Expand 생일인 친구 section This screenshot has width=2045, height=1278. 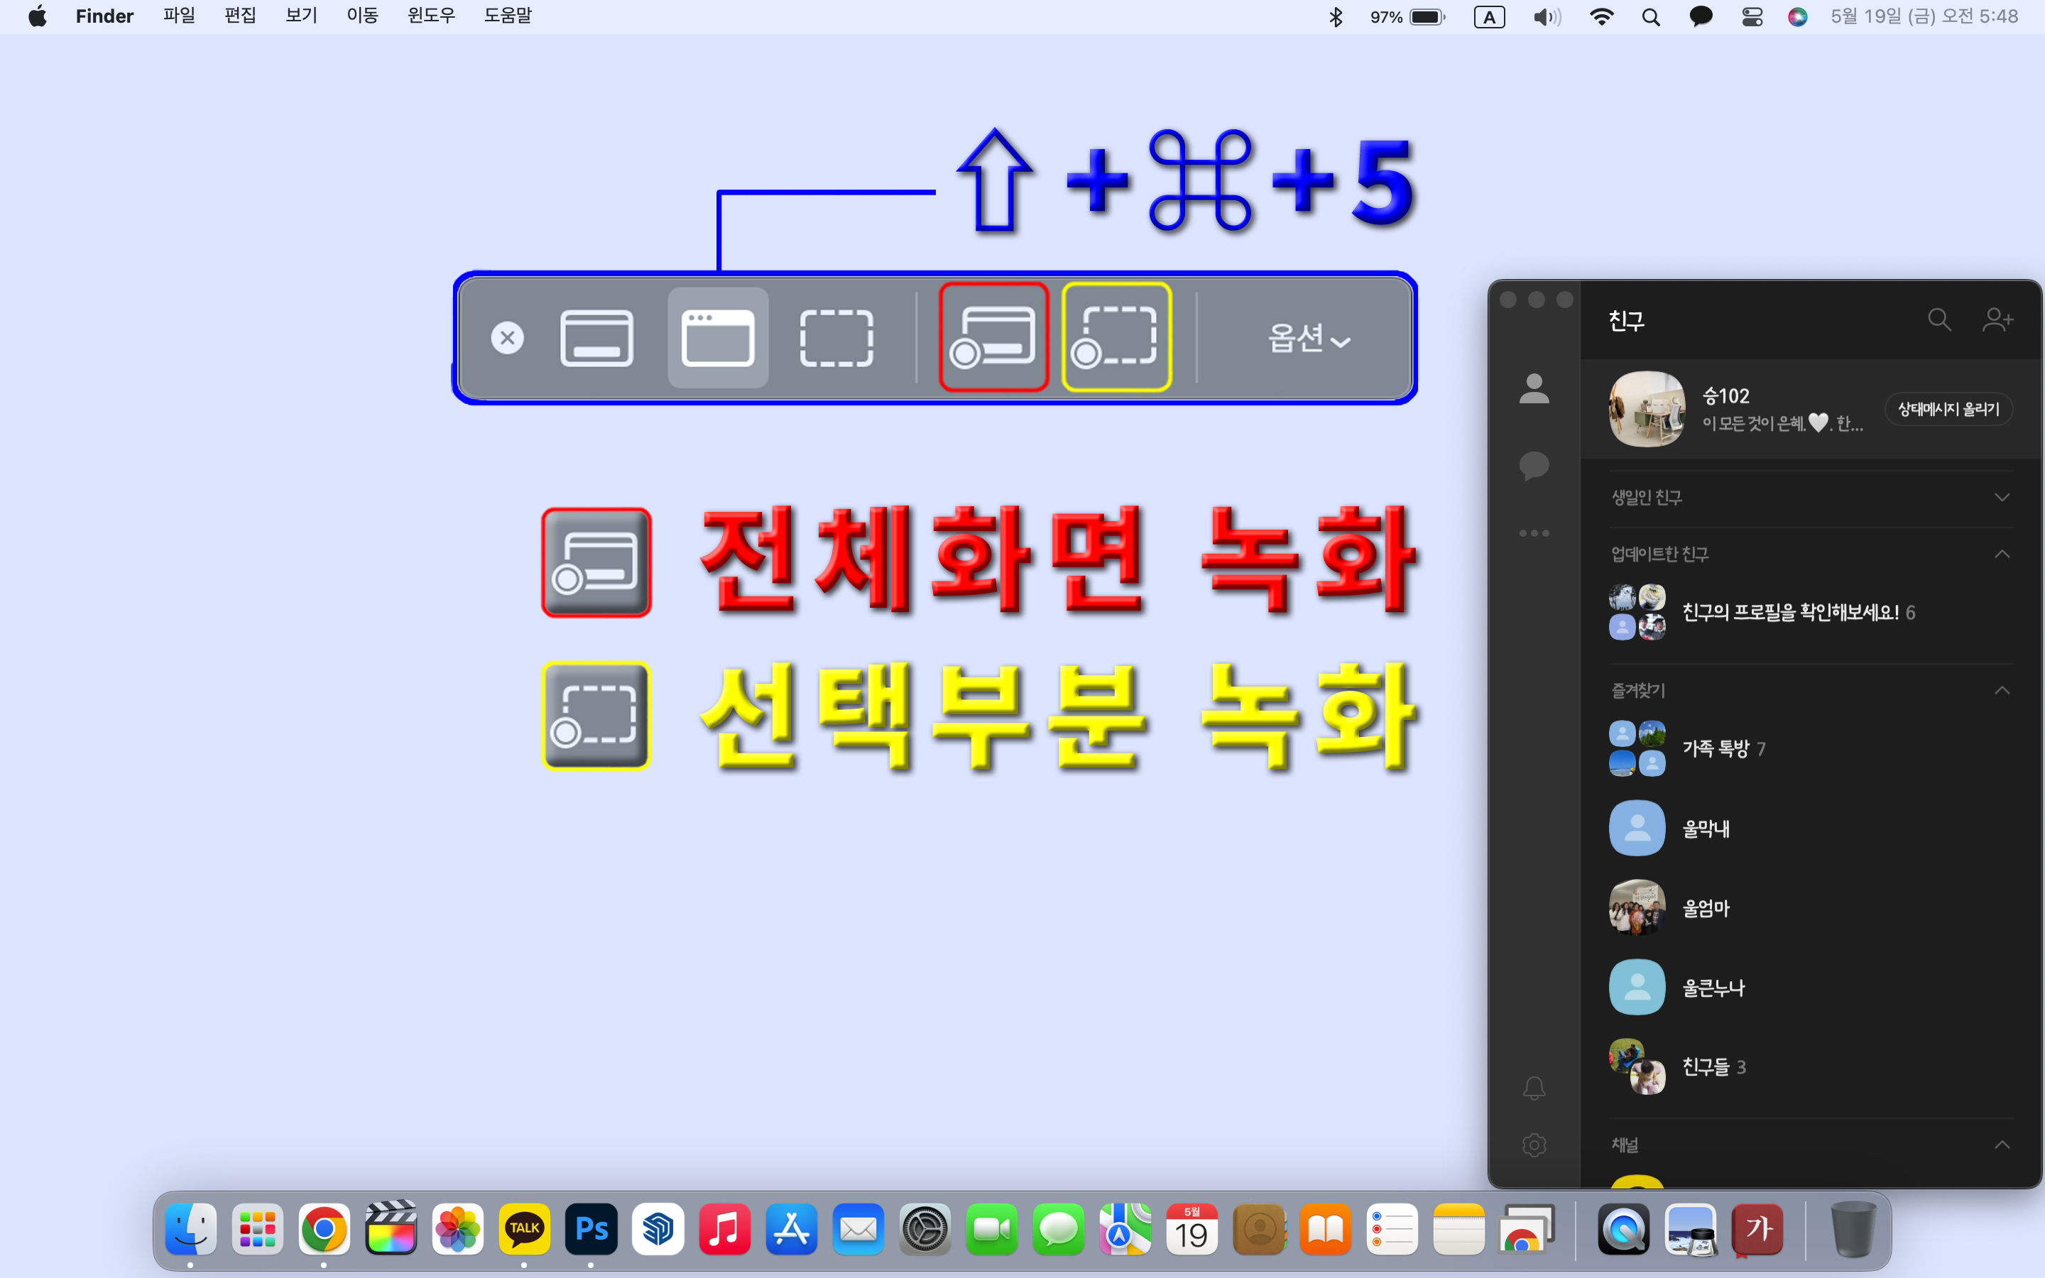(x=2001, y=497)
